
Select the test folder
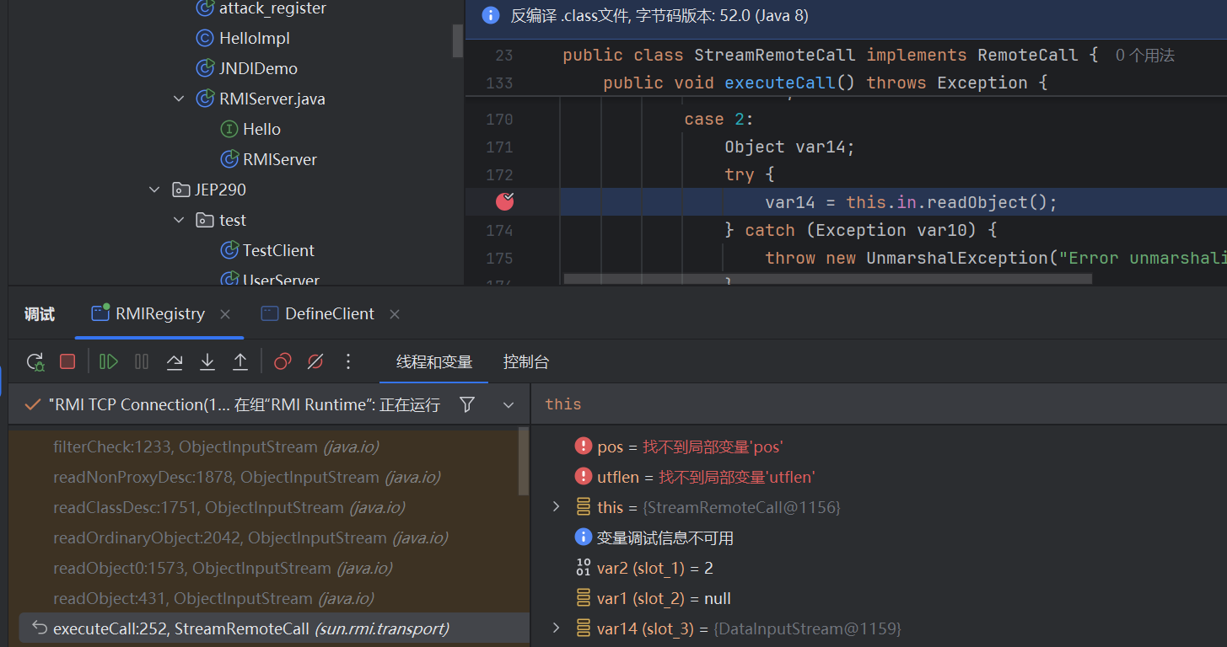tap(233, 221)
